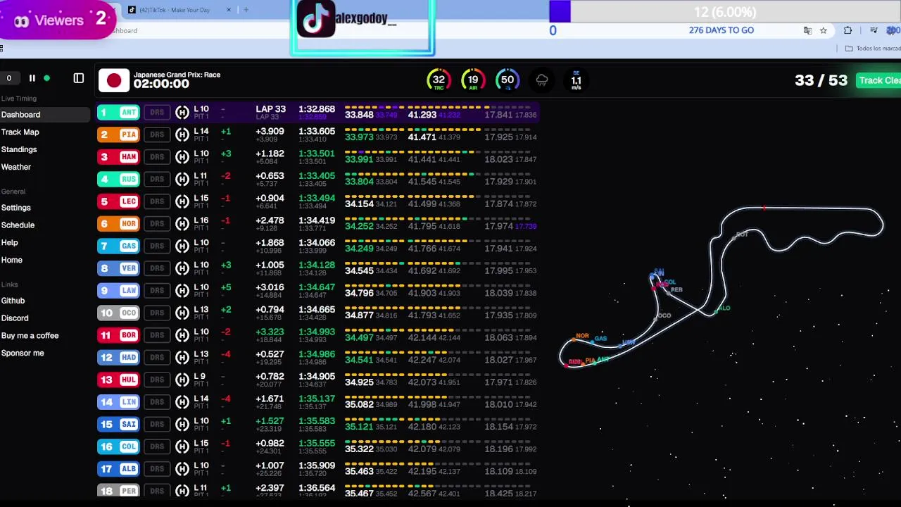Click hard tyre icon in VER row
This screenshot has height=507, width=901.
pyautogui.click(x=182, y=268)
